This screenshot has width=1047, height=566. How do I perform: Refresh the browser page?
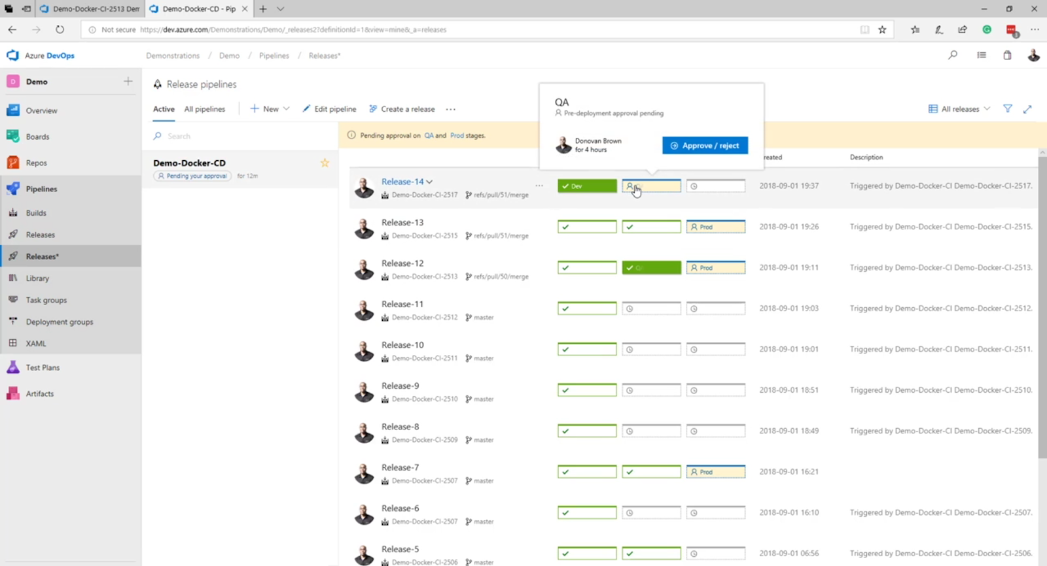coord(60,29)
